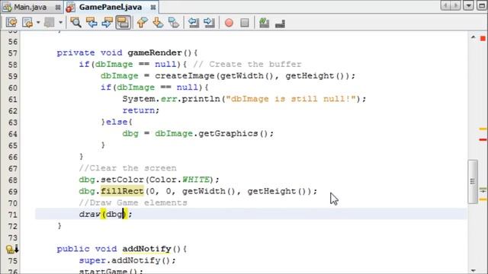
Task: Click the "//Draw Game elements" comment
Action: click(x=133, y=202)
